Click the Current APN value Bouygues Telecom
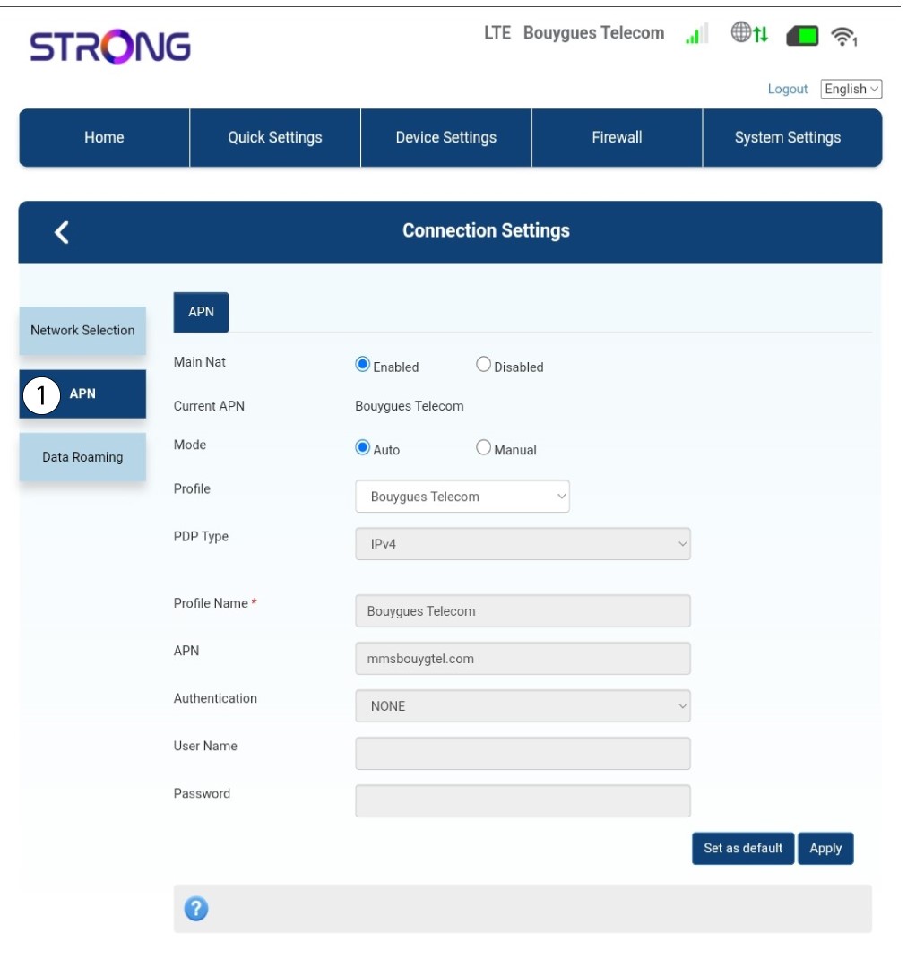The width and height of the screenshot is (907, 968). [x=410, y=406]
